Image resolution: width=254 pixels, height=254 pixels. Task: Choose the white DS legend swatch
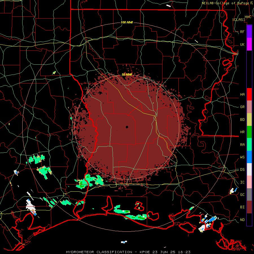coord(249,169)
